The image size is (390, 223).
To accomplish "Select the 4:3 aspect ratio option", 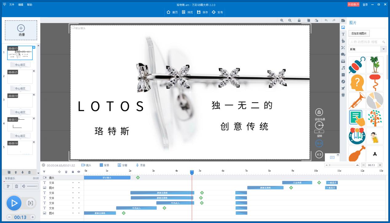I will [x=319, y=155].
